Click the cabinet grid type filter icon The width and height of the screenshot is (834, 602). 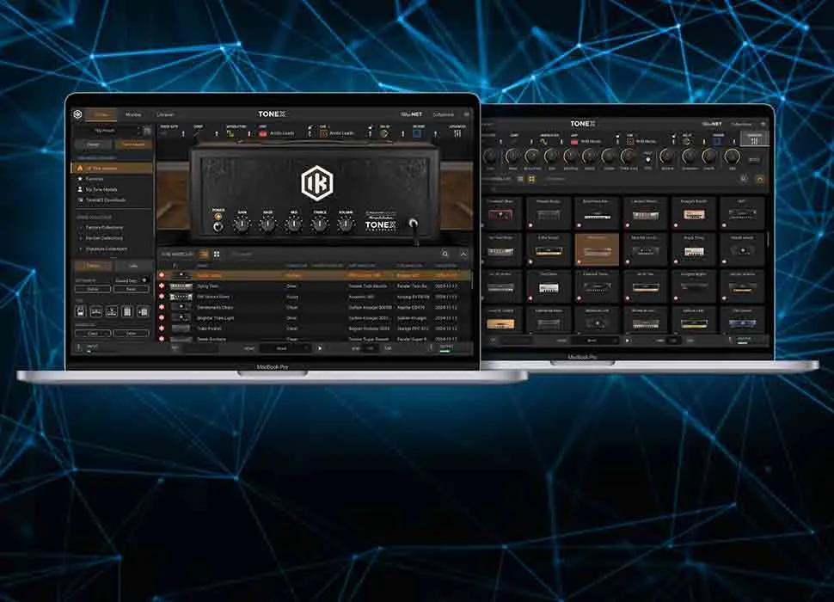(x=127, y=311)
